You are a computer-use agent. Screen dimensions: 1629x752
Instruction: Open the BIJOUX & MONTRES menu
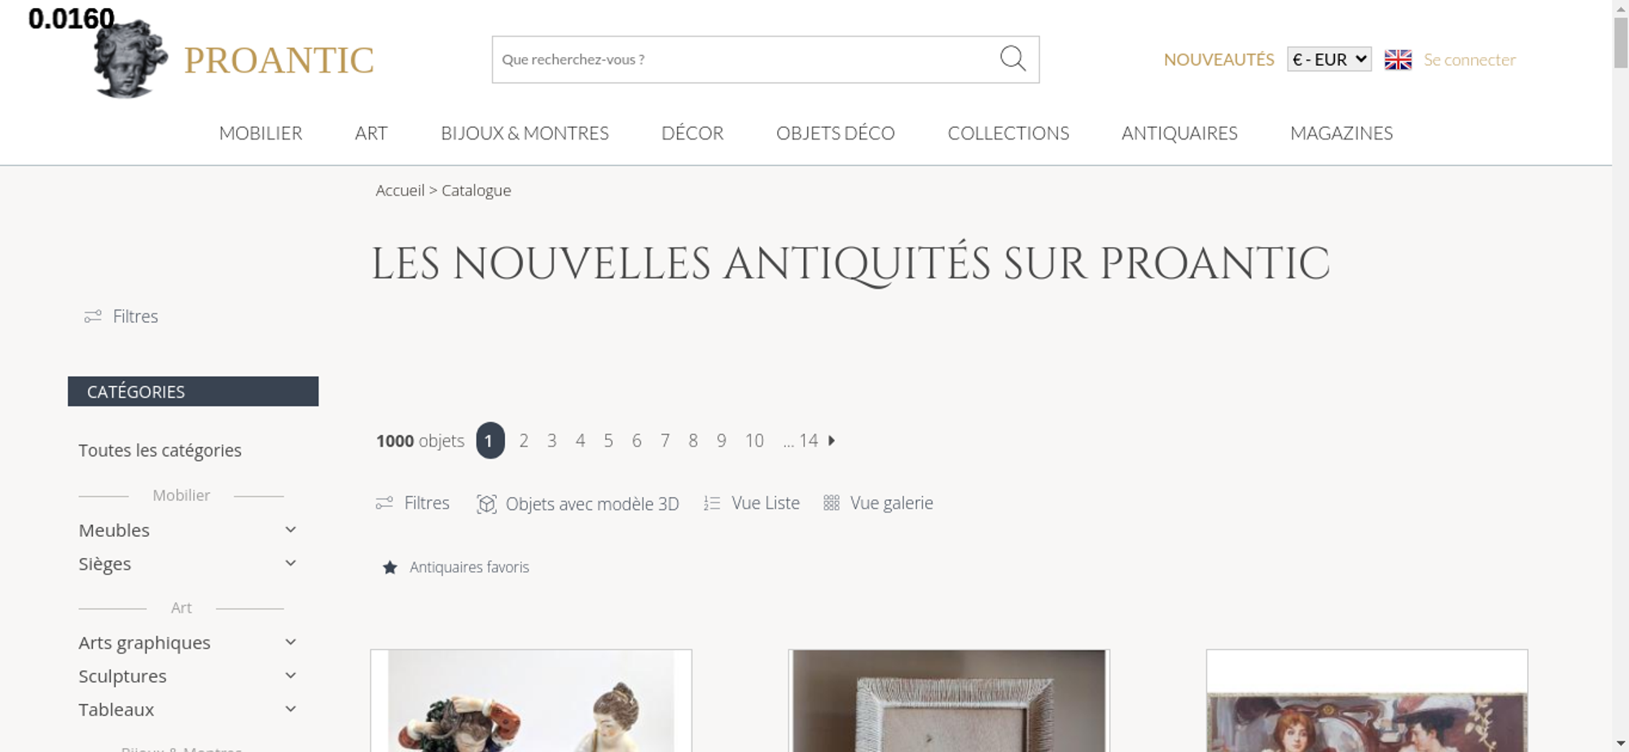(x=525, y=133)
